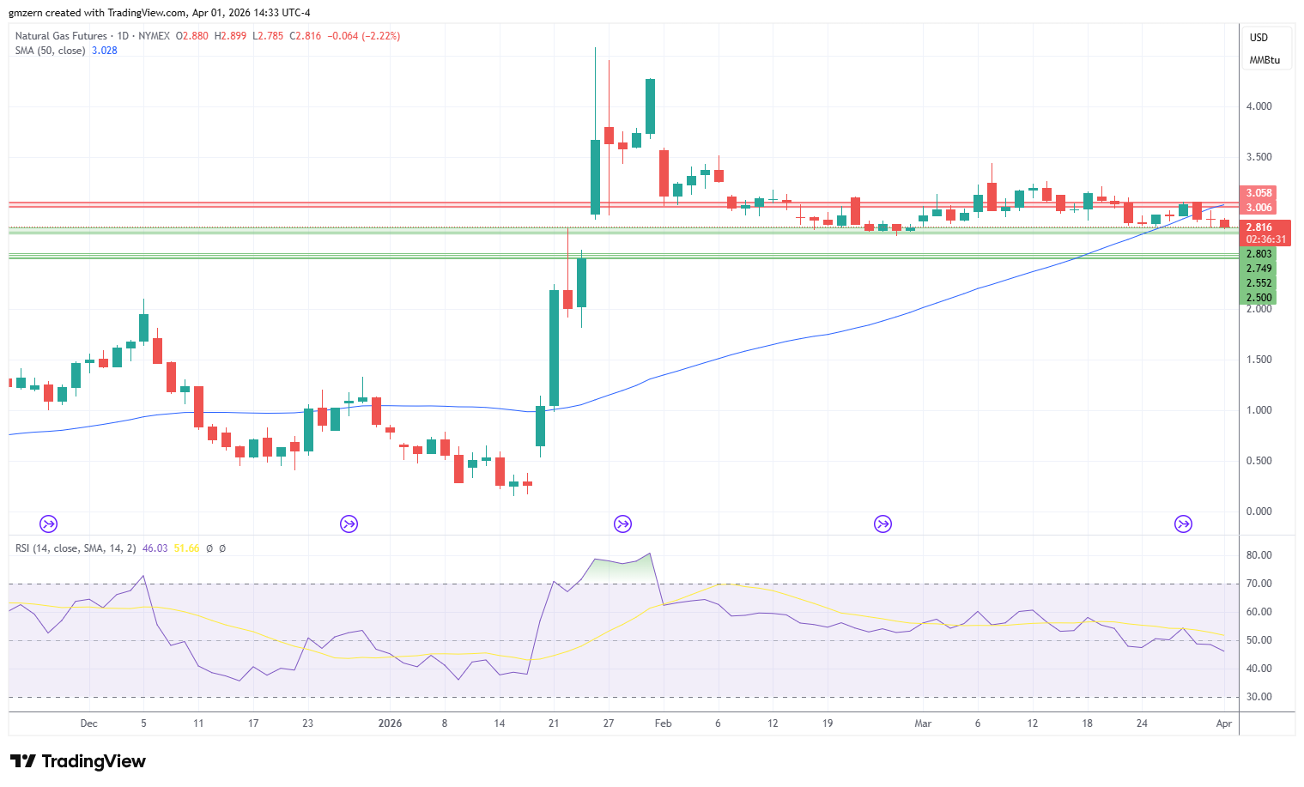This screenshot has height=787, width=1304.
Task: Click the Feb label on the time axis
Action: coord(663,723)
